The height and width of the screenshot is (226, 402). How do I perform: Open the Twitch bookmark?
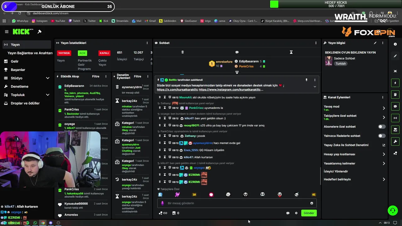(x=74, y=21)
